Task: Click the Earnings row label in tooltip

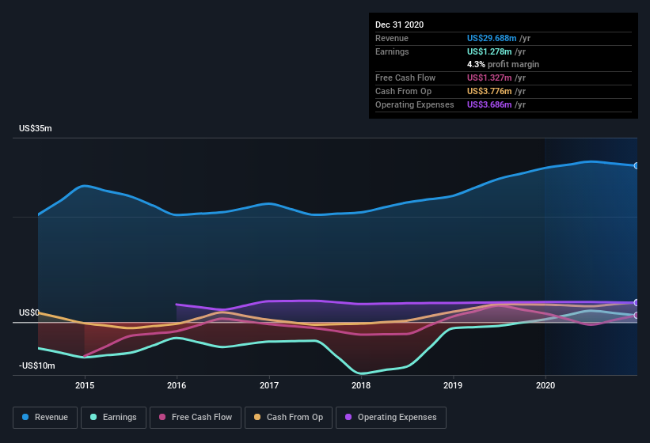Action: pyautogui.click(x=392, y=51)
